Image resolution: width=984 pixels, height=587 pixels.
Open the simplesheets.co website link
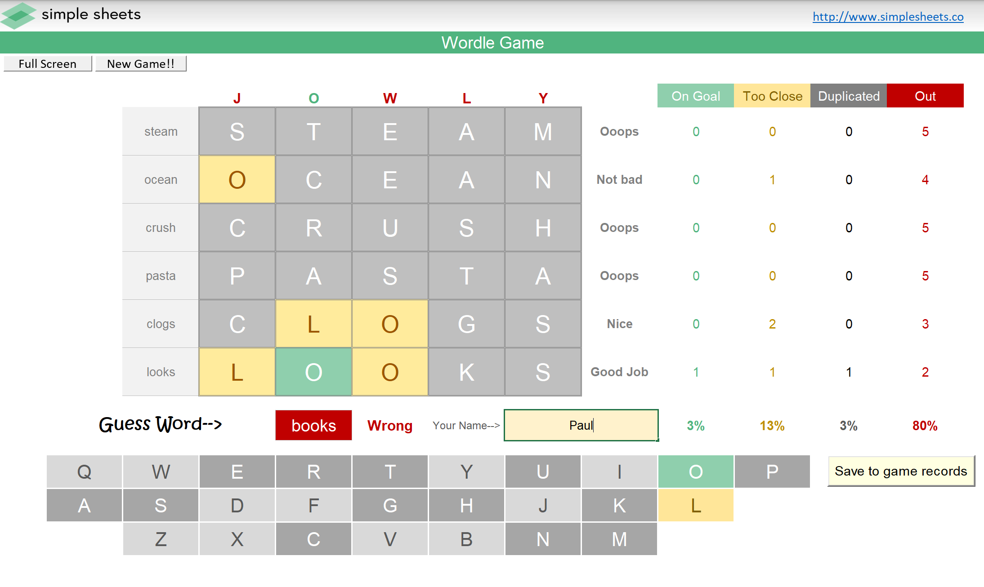pyautogui.click(x=888, y=17)
